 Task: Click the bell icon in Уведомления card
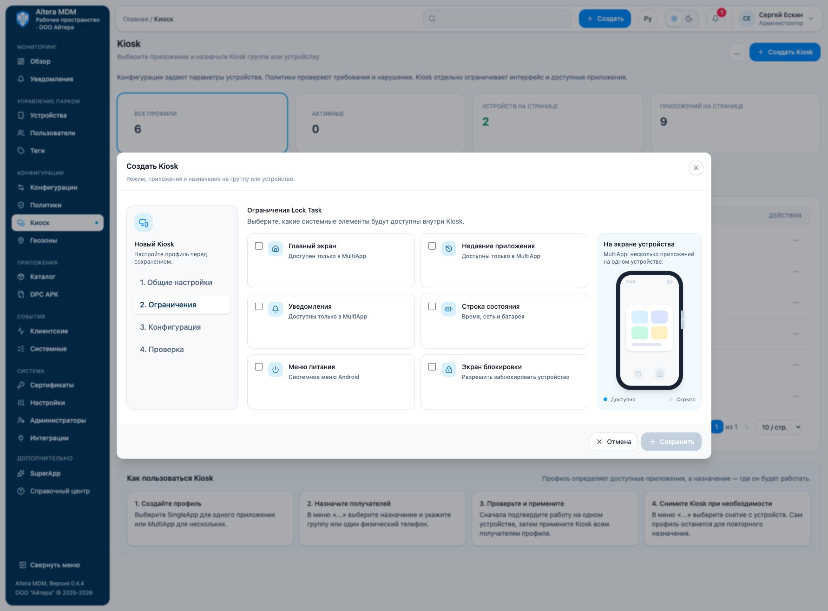pos(276,309)
